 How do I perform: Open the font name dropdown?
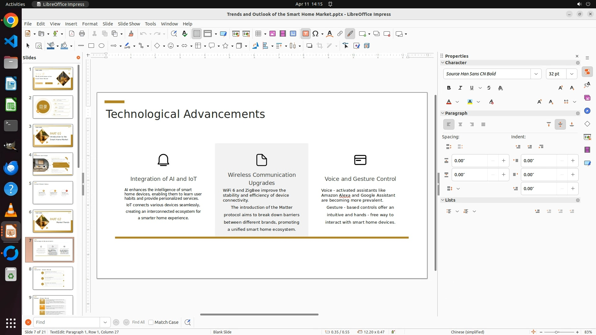(x=536, y=74)
